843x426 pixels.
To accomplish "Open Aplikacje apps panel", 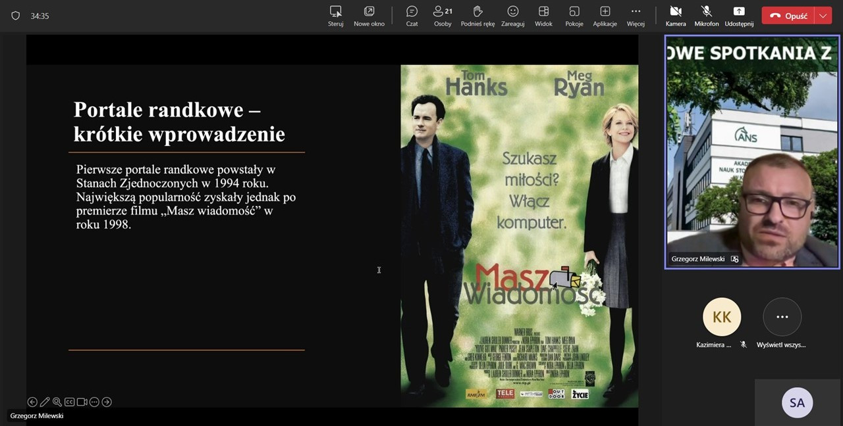I will 605,16.
